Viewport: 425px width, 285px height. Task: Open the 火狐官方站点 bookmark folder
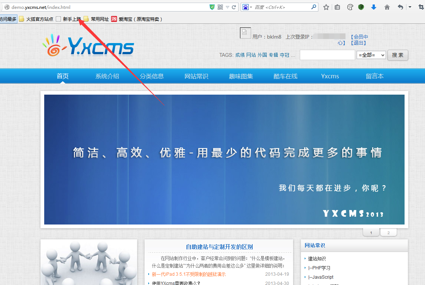36,19
